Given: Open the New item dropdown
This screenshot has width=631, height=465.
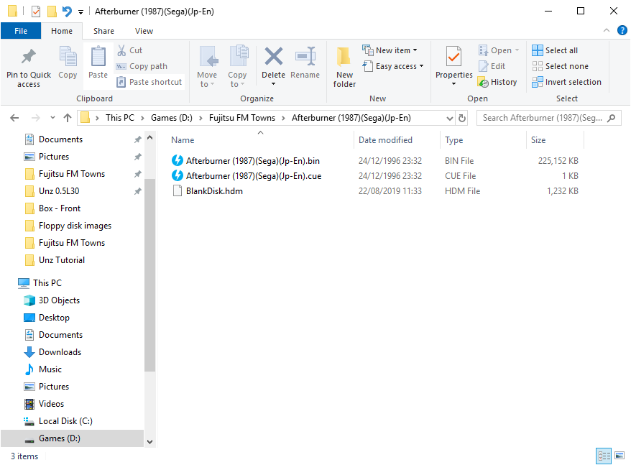Looking at the screenshot, I should [390, 50].
